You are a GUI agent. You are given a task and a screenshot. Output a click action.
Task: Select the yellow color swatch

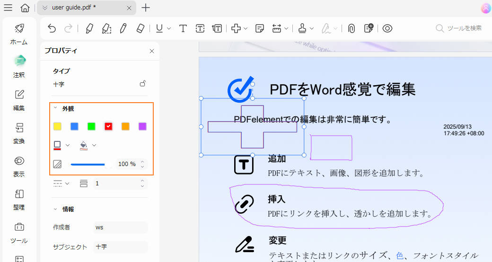click(x=57, y=126)
